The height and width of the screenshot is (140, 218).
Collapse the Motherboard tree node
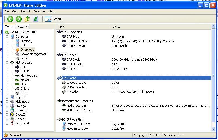tap(7, 63)
